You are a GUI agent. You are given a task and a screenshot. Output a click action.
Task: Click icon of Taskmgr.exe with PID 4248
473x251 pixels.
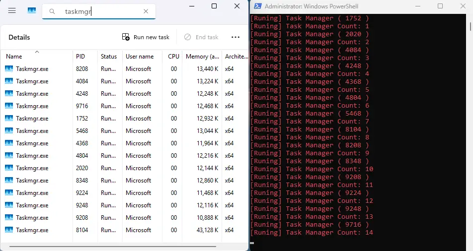pyautogui.click(x=9, y=93)
